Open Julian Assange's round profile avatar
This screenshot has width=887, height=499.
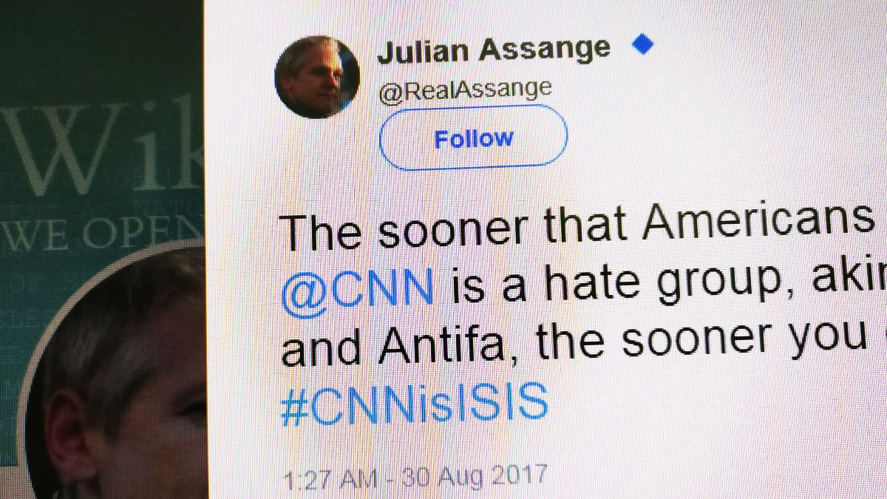tap(317, 76)
